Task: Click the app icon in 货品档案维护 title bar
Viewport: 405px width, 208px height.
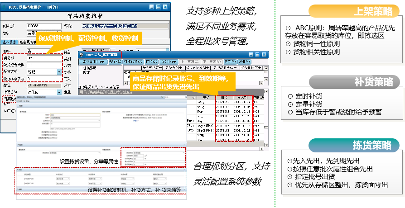Action: (5, 7)
